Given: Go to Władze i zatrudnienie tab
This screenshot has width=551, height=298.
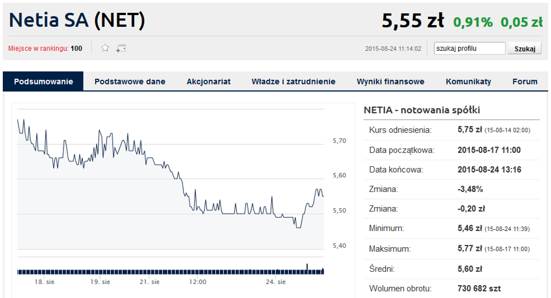Looking at the screenshot, I should pos(293,82).
